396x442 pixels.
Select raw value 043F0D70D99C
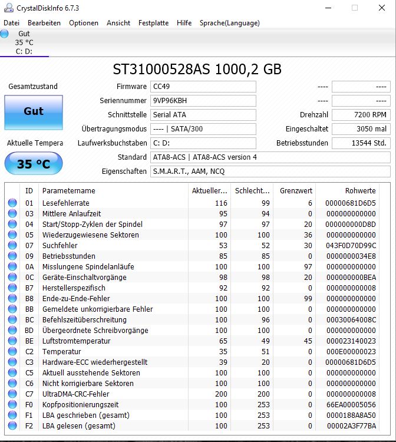tap(351, 245)
